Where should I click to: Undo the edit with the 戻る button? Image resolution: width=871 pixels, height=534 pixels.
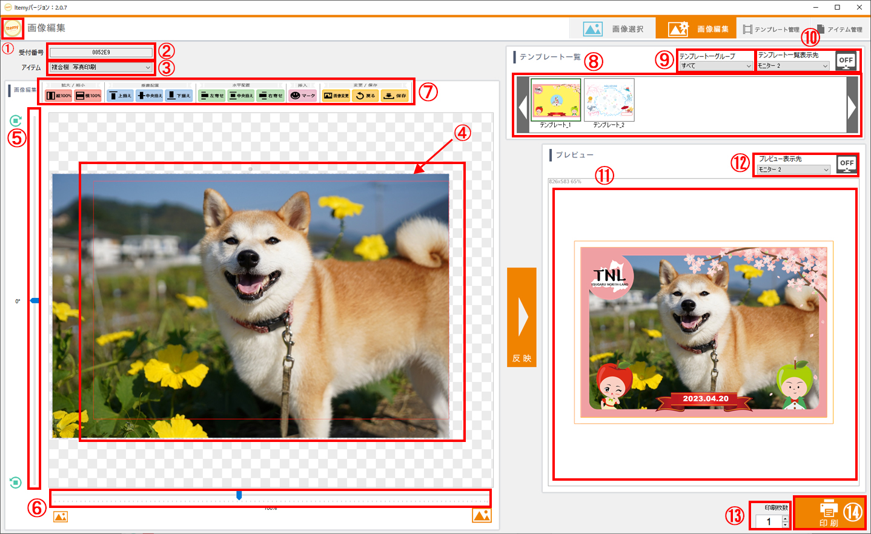(x=365, y=96)
